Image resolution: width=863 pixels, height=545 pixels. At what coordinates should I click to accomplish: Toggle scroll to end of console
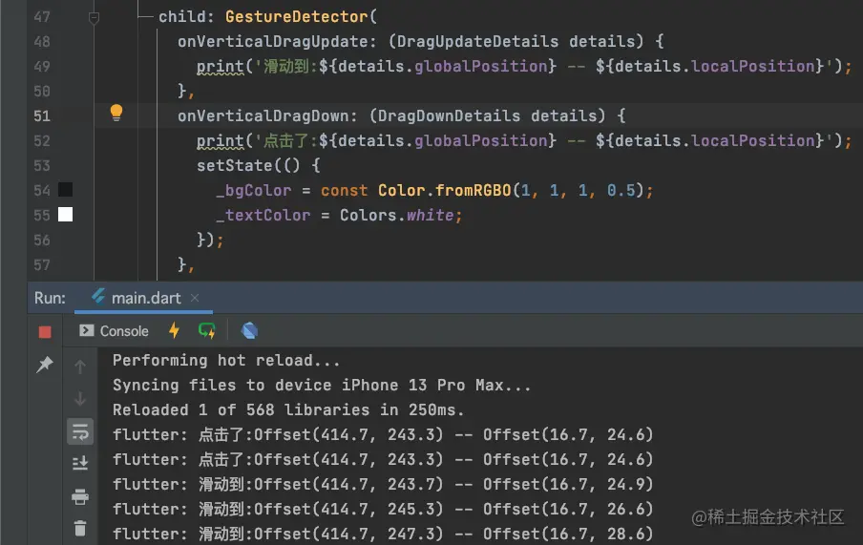80,464
